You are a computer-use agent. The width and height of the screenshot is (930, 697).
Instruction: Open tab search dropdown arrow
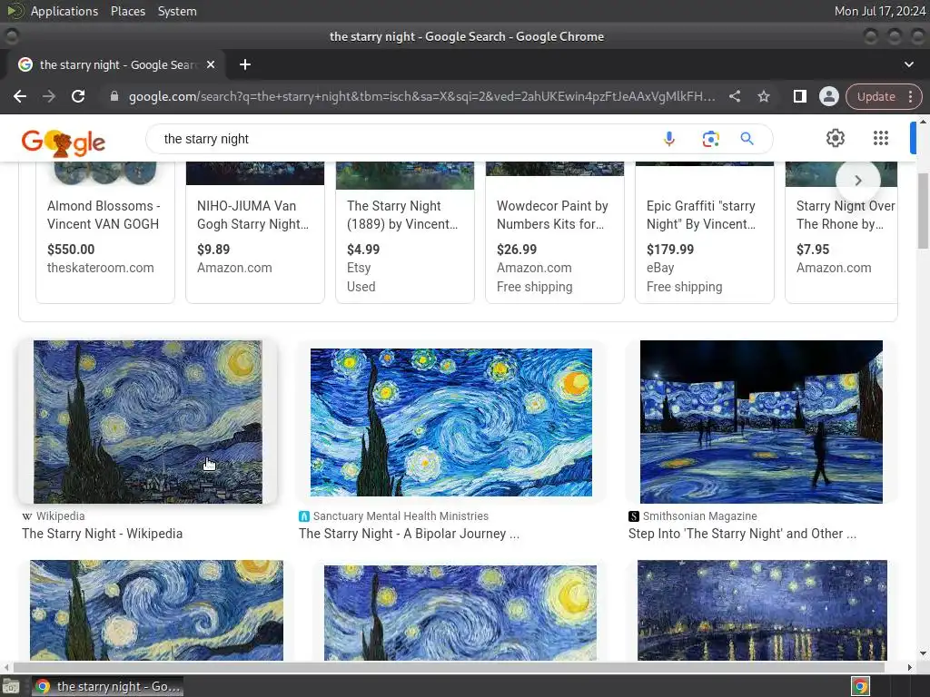coord(908,64)
